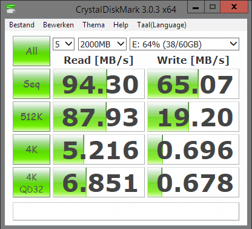Open the Help menu
This screenshot has width=252, height=229.
coord(121,25)
